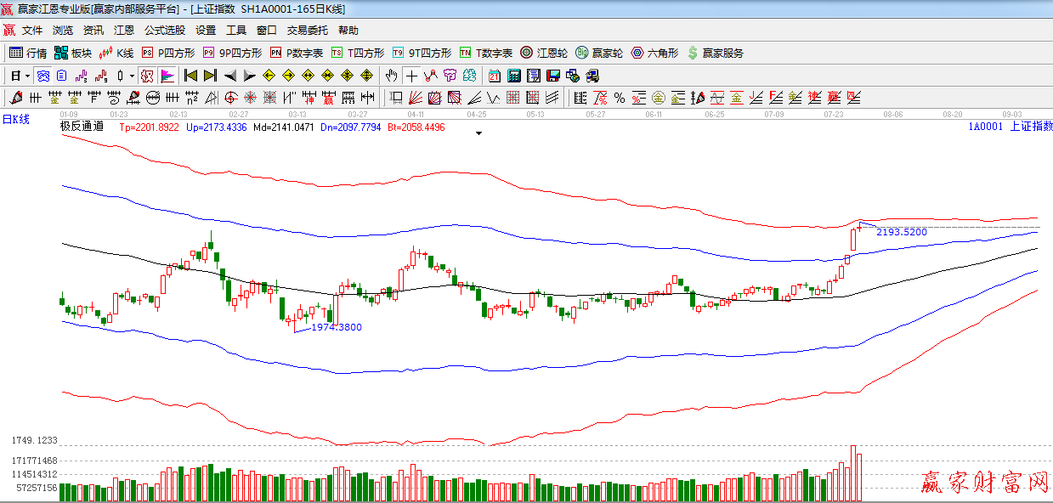Image resolution: width=1053 pixels, height=503 pixels.
Task: Jump to first bar arrow icon
Action: [x=190, y=76]
